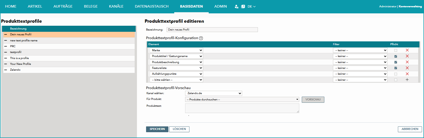This screenshot has width=424, height=138.
Task: Open the Marke element dropdown
Action: click(x=176, y=50)
